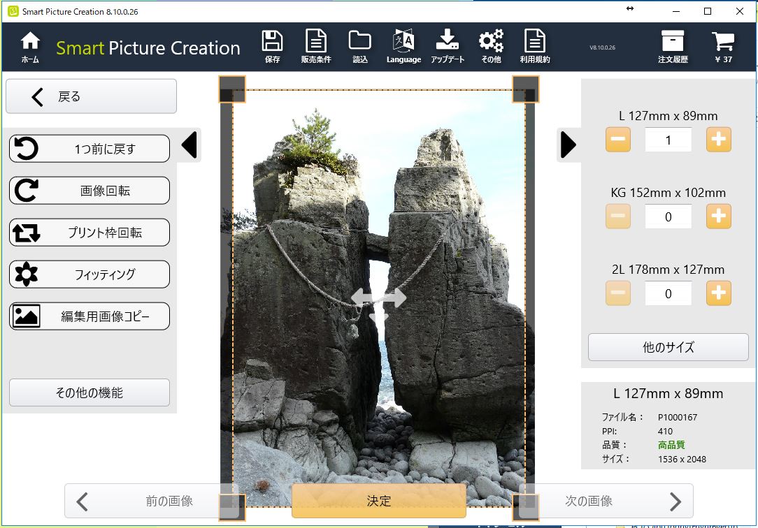The height and width of the screenshot is (528, 758).
Task: Collapse the left panel with the black arrow
Action: point(189,145)
